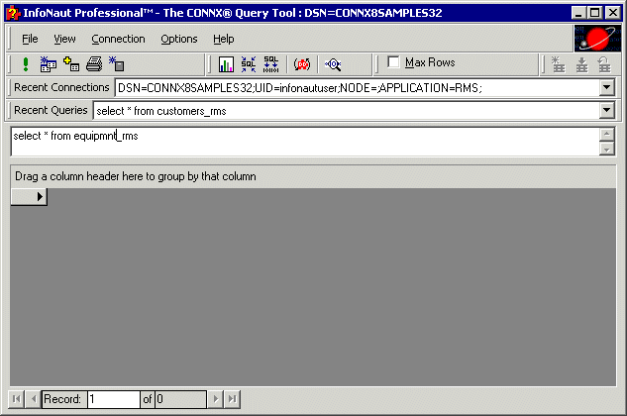
Task: Open the Options menu
Action: [x=178, y=39]
